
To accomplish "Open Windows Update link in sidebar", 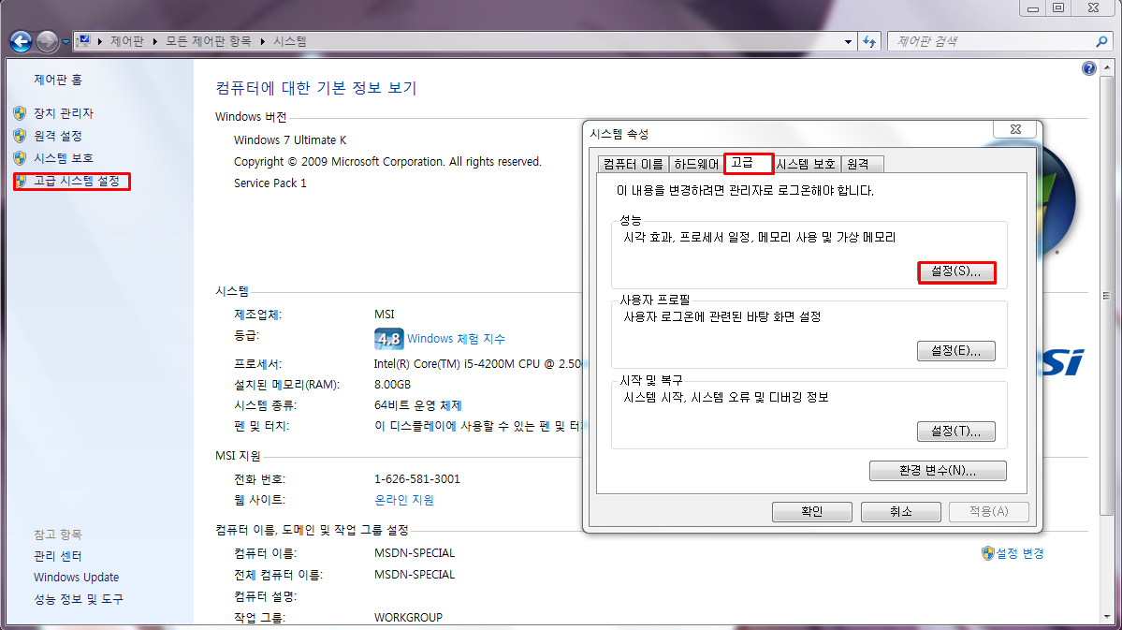I will click(x=77, y=577).
